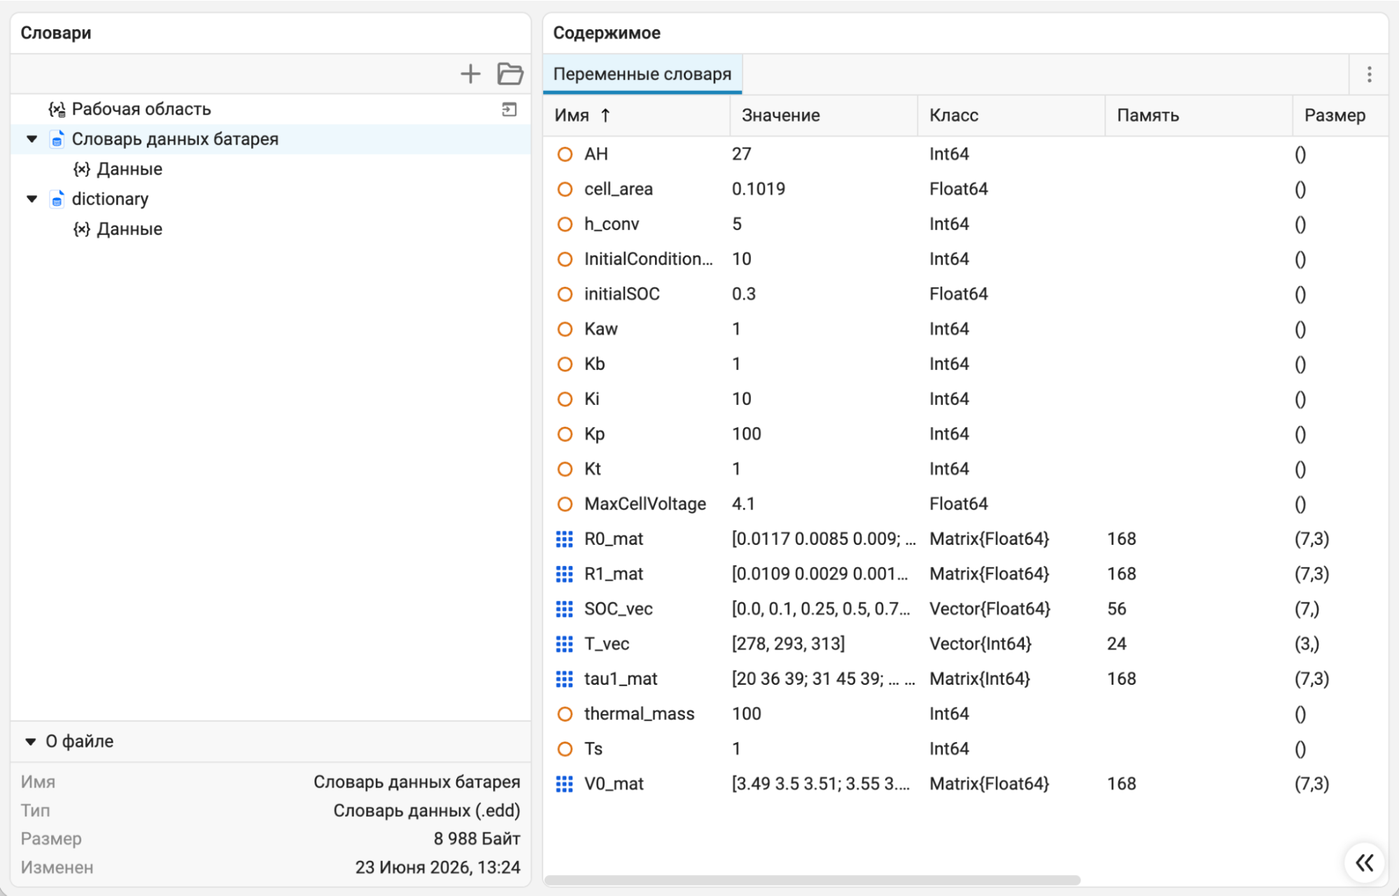Screen dimensions: 1399x896
Task: Click the T_vec value [278, 293, 313]
Action: click(x=788, y=643)
